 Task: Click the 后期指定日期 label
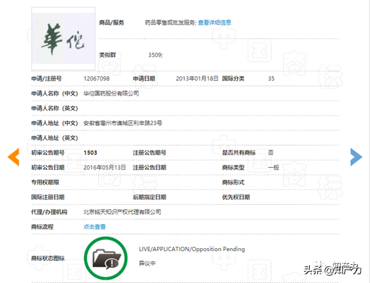pos(150,197)
